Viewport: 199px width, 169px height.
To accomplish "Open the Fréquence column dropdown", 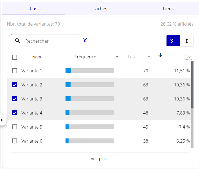I will pyautogui.click(x=117, y=57).
